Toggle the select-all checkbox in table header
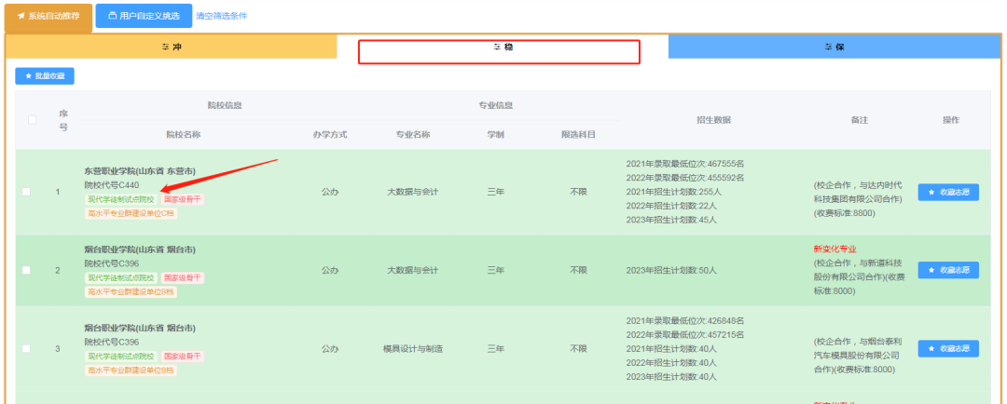 point(33,120)
